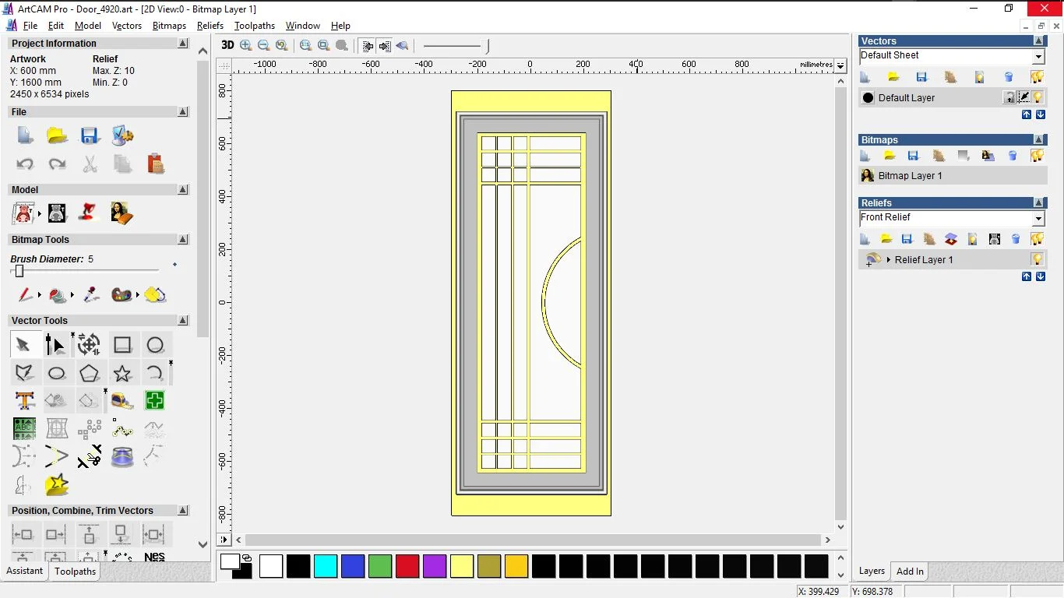Expand Relief Layer 1 details

coord(889,259)
